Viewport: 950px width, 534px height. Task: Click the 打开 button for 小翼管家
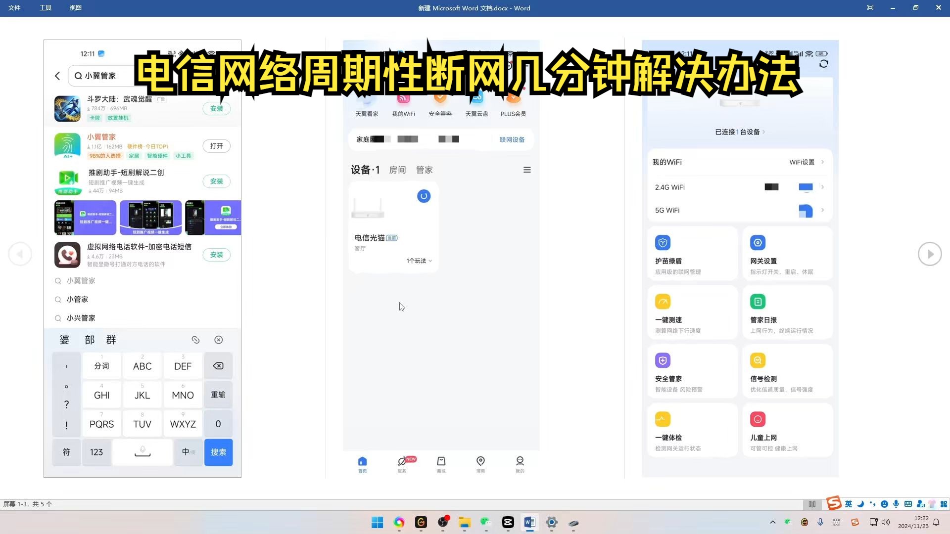coord(216,146)
